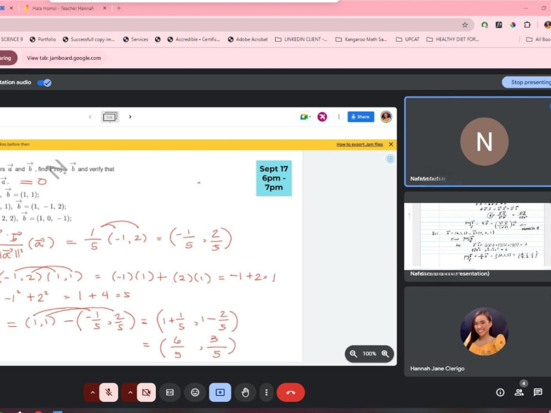
Task: Open LINKEDIN CLIENT bookmark folder
Action: [301, 39]
